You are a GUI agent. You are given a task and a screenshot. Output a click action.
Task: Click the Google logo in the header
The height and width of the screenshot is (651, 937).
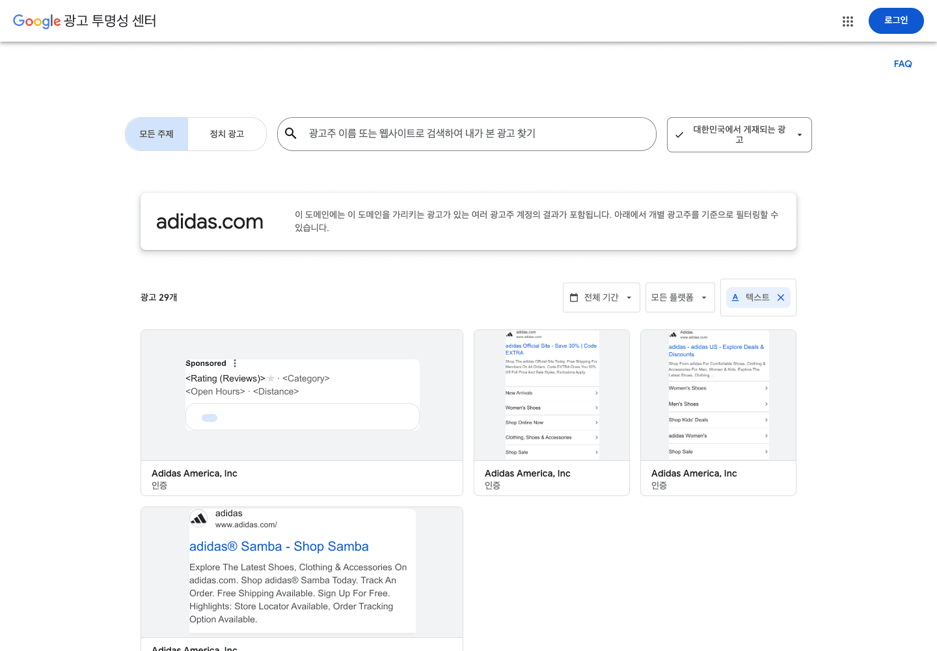coord(36,21)
